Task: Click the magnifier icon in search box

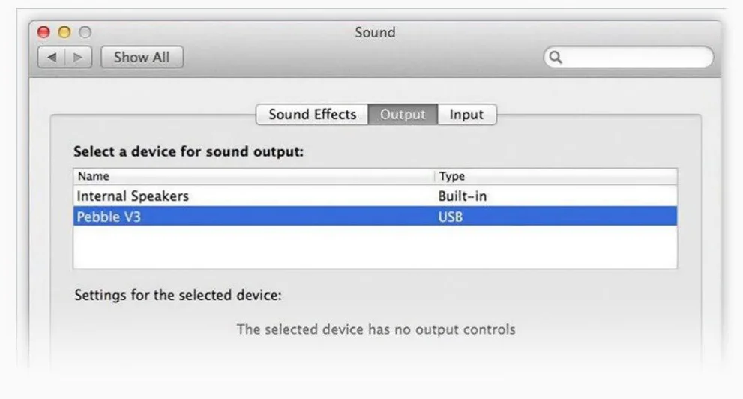Action: pos(556,57)
